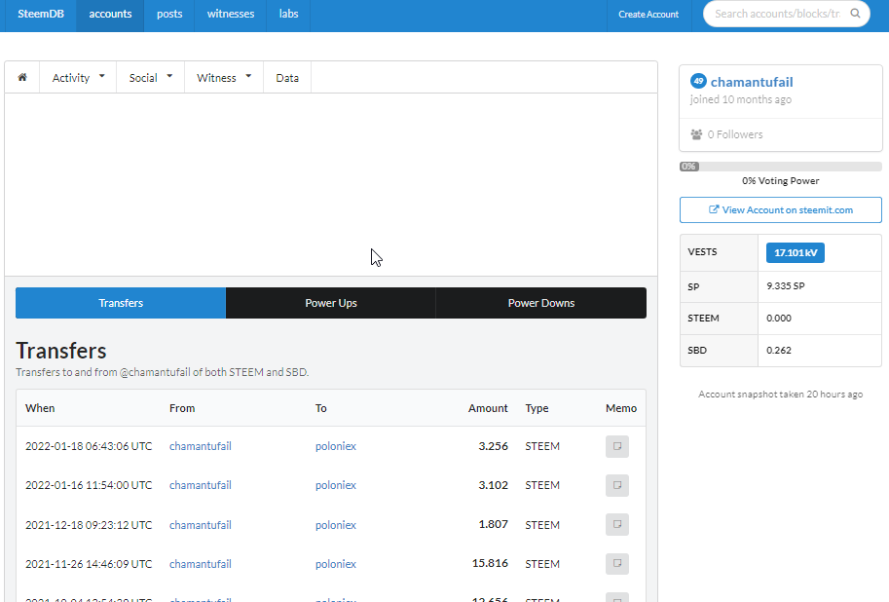This screenshot has height=602, width=889.
Task: Open memo for the 3.102 STEEM transfer
Action: [x=617, y=486]
